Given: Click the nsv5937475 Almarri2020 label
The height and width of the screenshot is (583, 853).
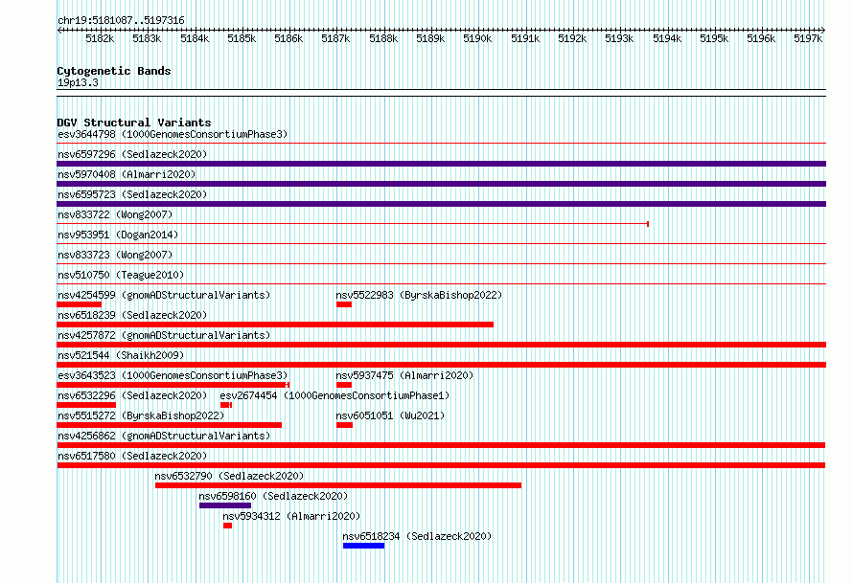Looking at the screenshot, I should 404,375.
